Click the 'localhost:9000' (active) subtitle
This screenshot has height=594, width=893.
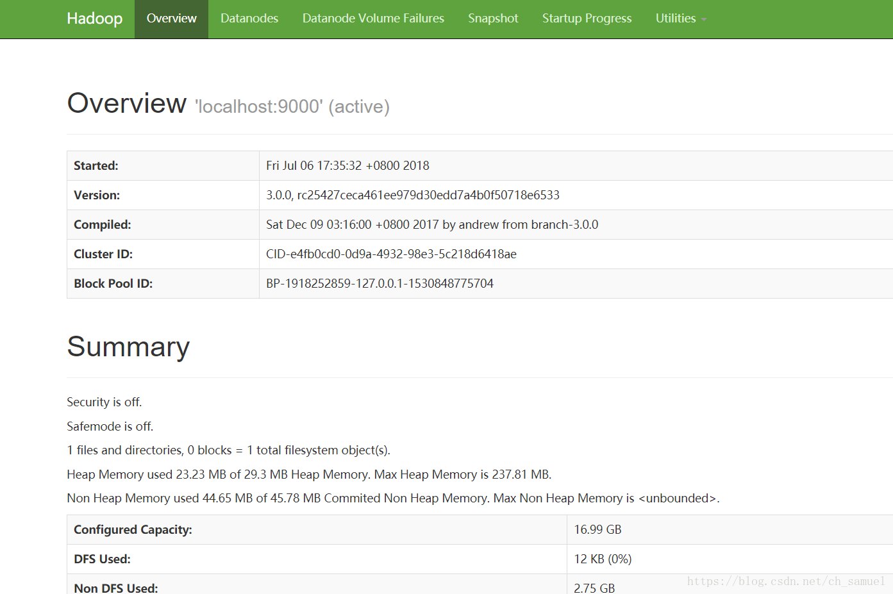click(292, 106)
